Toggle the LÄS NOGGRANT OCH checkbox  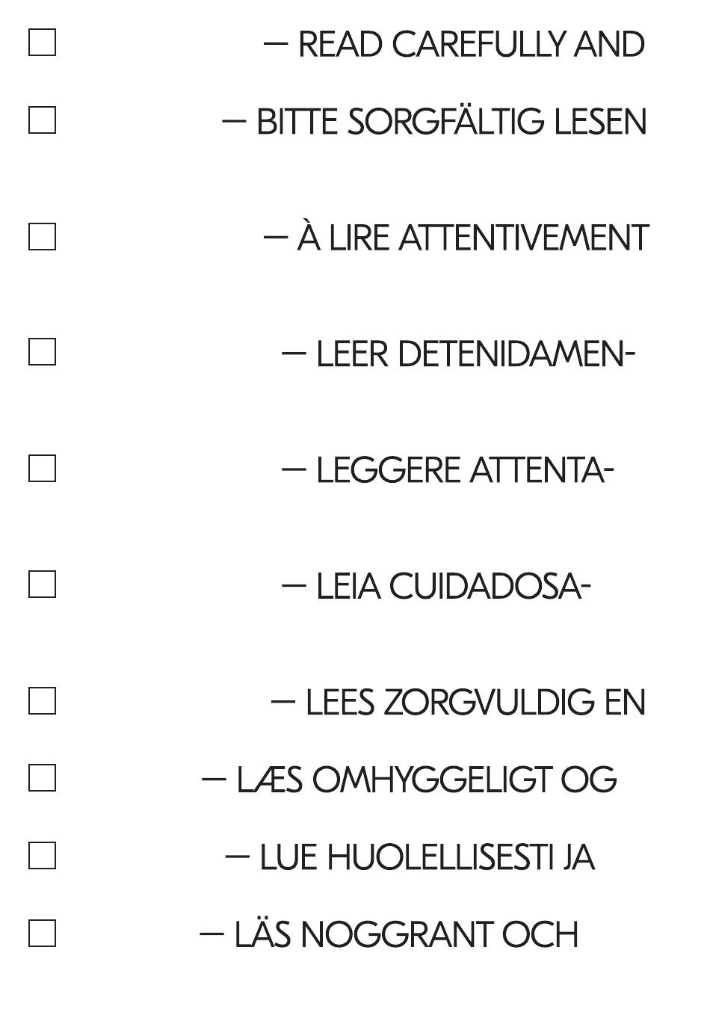42,934
